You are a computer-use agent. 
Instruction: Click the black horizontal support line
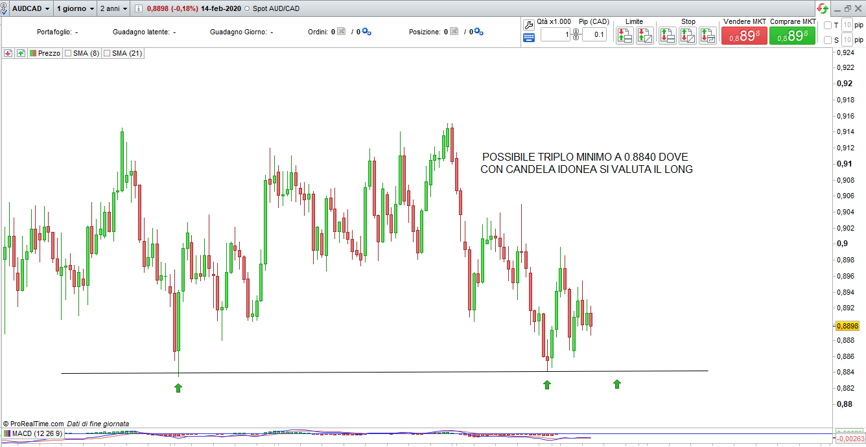pyautogui.click(x=384, y=372)
